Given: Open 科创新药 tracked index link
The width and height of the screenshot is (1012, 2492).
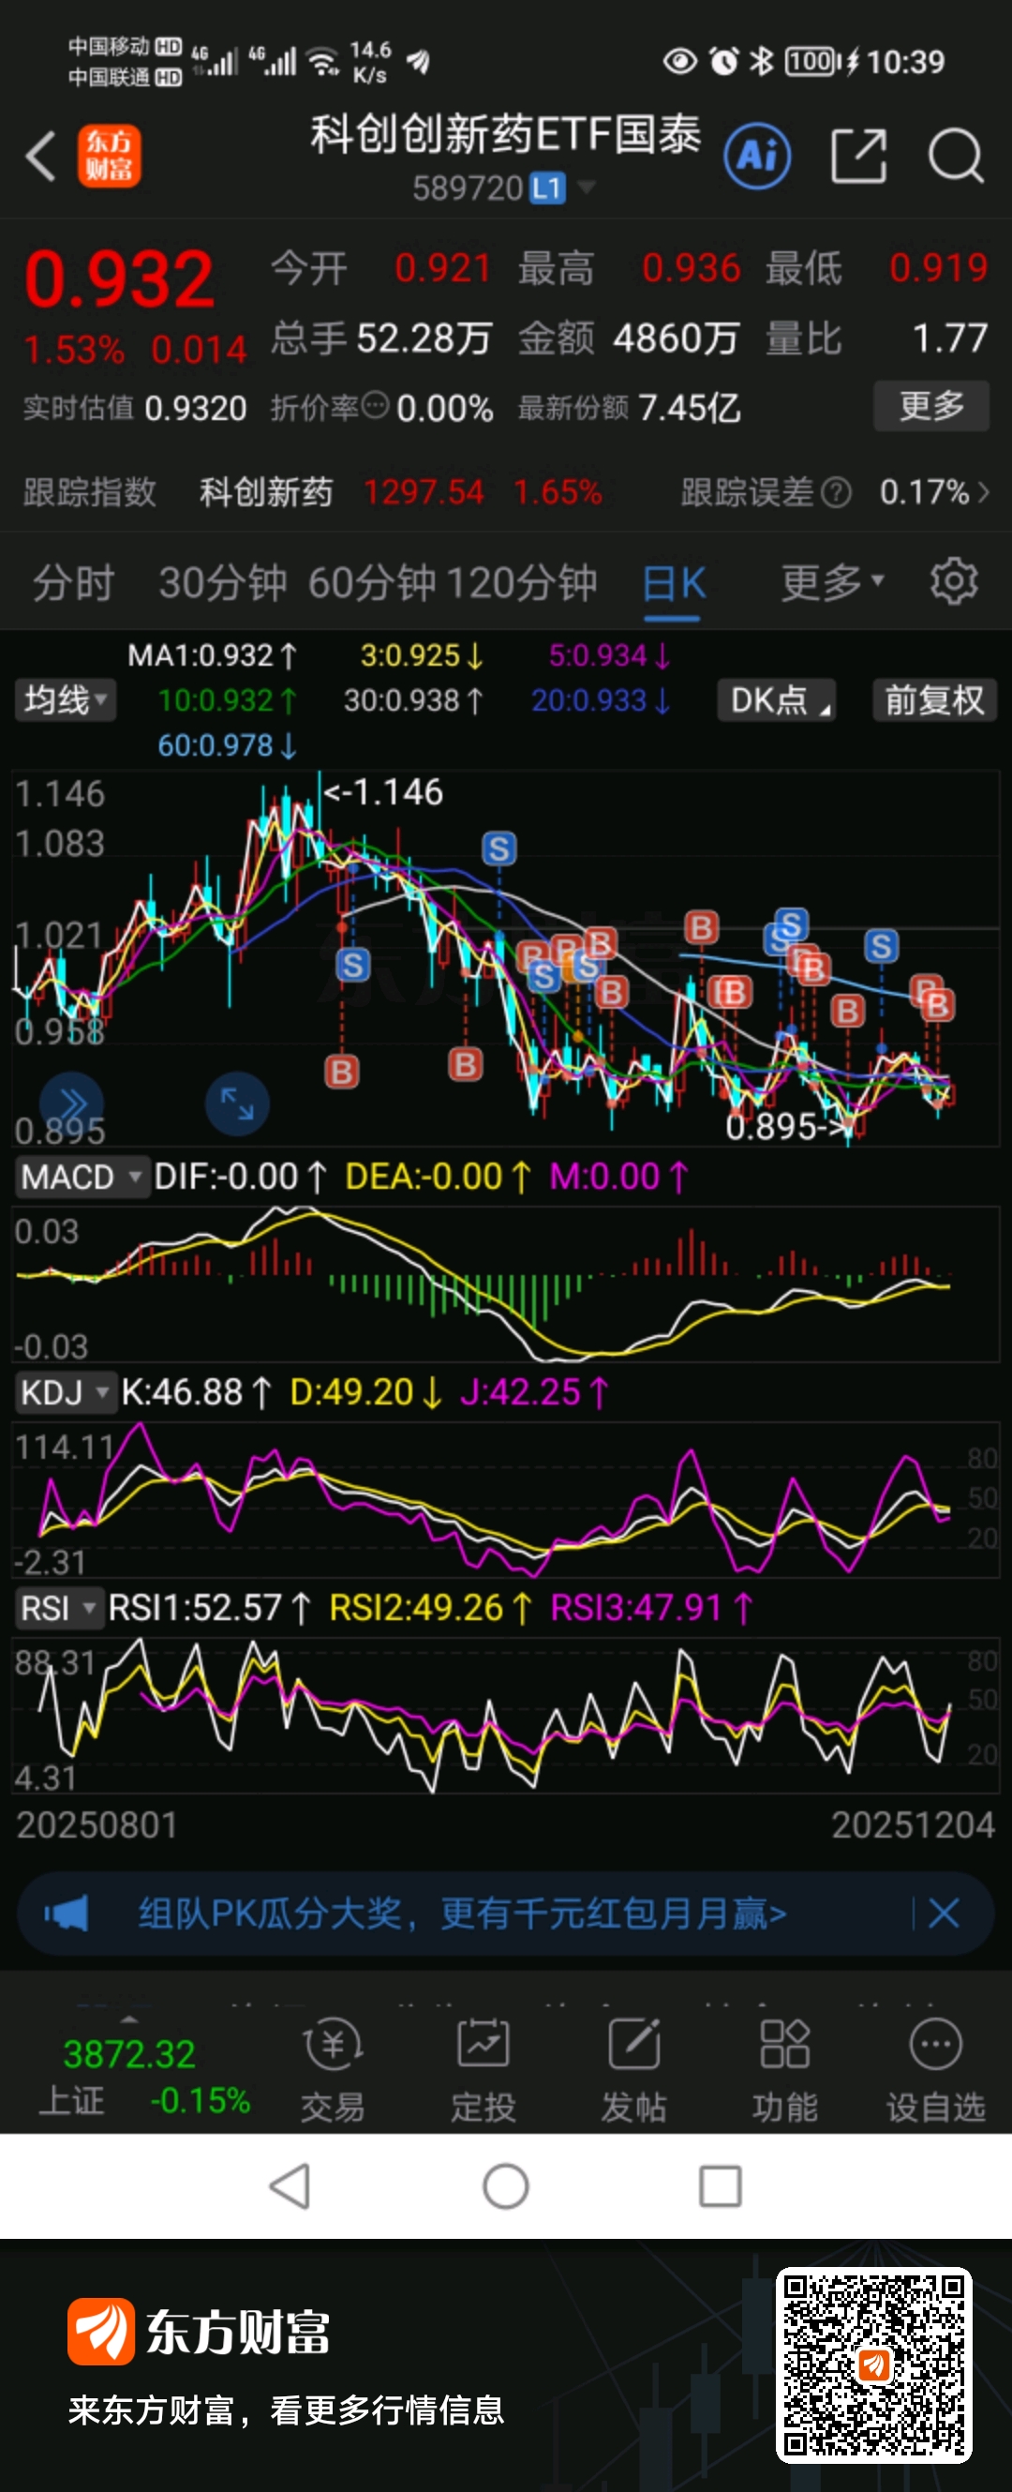Looking at the screenshot, I should coord(266,492).
